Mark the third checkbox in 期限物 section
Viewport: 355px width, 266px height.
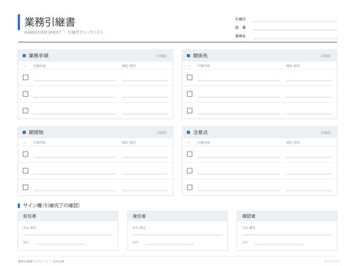[x=25, y=187]
